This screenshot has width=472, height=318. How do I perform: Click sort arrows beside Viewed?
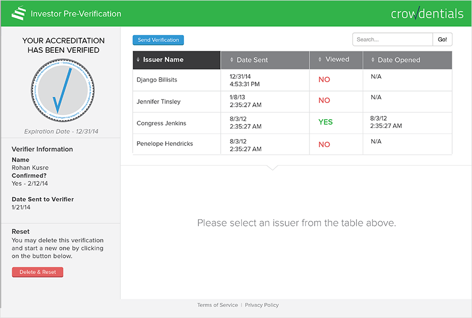point(320,60)
